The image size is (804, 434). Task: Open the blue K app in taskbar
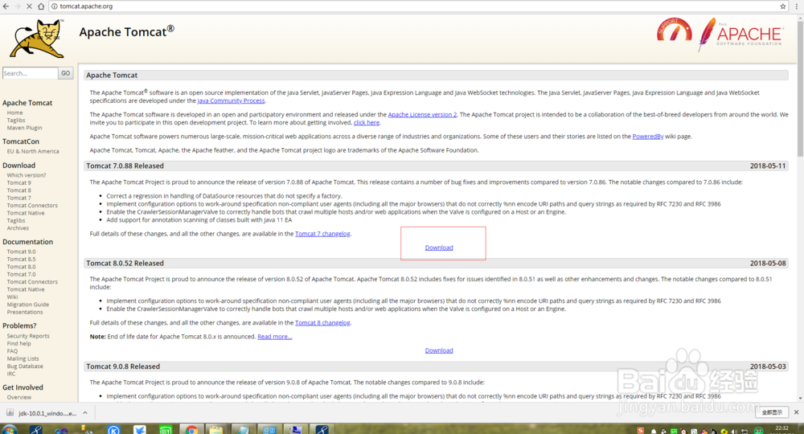pos(113,429)
